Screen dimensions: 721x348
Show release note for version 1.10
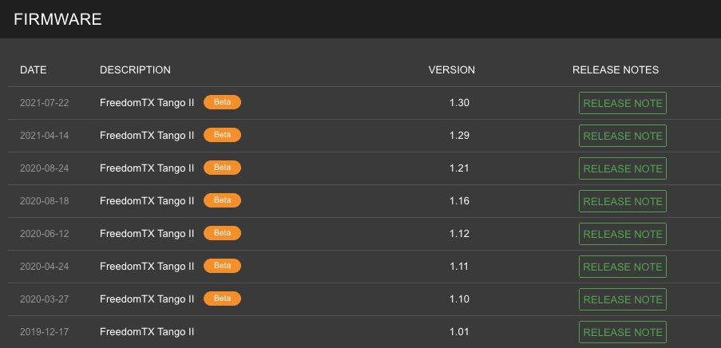622,299
